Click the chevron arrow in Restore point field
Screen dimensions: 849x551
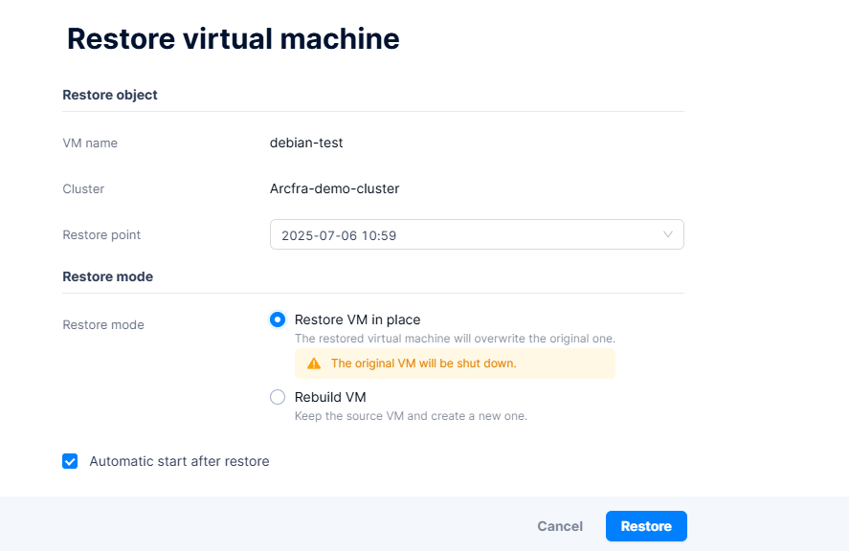pos(668,234)
